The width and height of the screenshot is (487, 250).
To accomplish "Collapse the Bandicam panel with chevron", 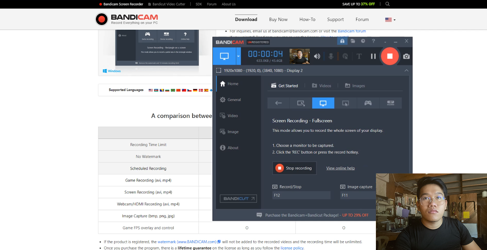I will [x=406, y=70].
